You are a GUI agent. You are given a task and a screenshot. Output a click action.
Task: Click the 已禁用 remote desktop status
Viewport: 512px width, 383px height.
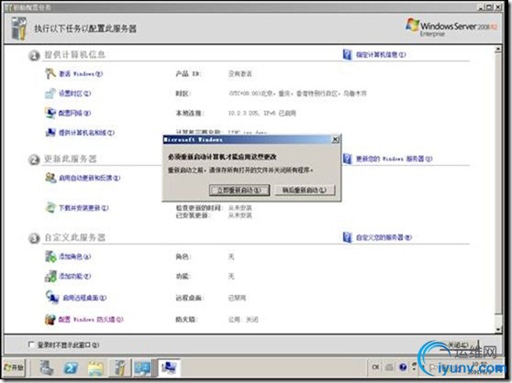237,298
